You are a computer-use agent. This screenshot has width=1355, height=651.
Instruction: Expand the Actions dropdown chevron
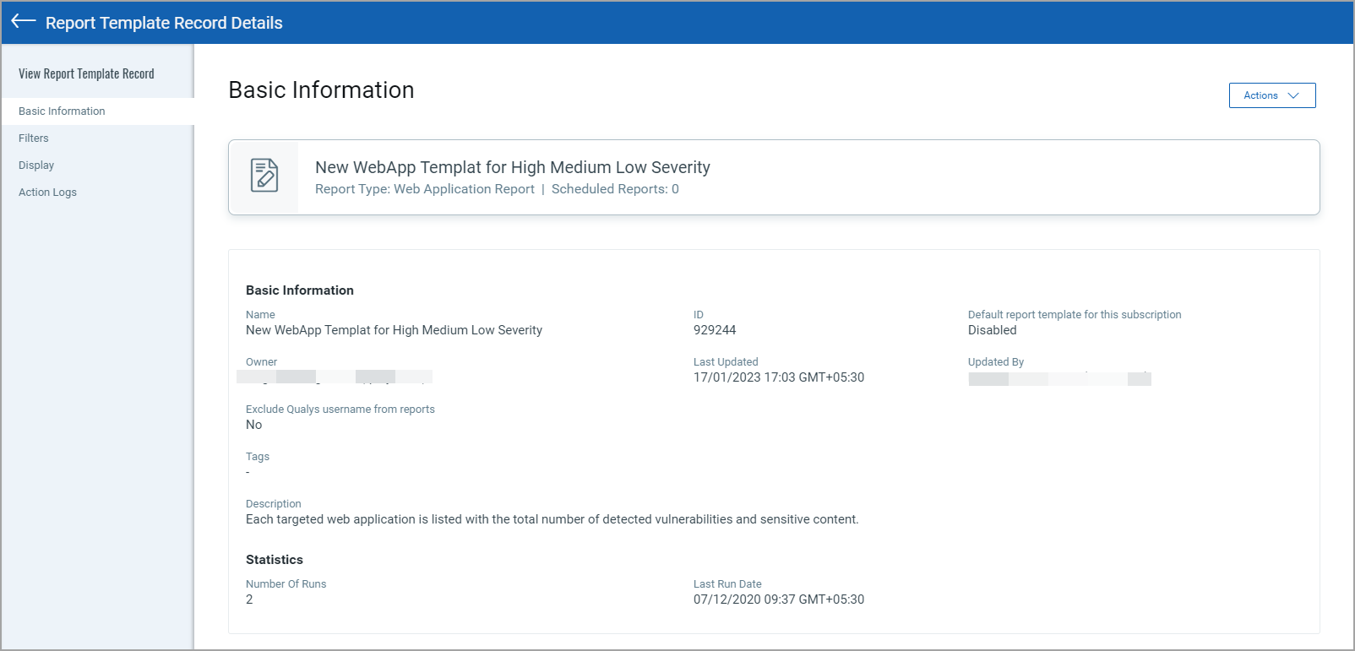pyautogui.click(x=1293, y=95)
